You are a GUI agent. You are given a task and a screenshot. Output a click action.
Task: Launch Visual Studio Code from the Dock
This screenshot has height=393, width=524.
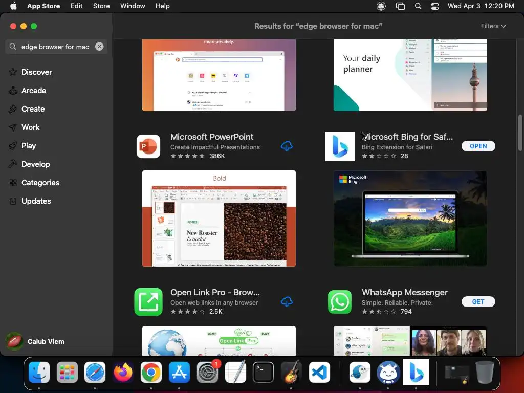click(x=319, y=373)
